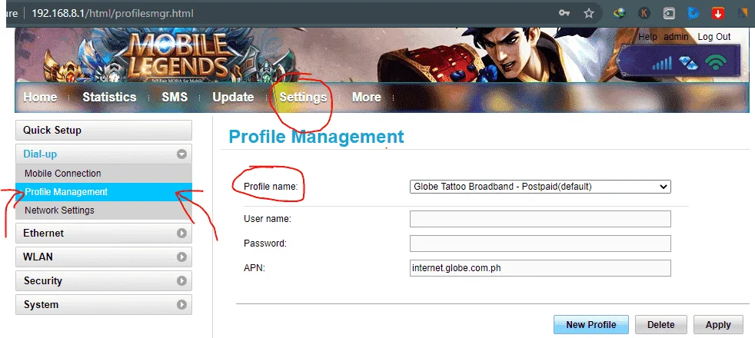Viewport: 755px width, 338px height.
Task: Log Out of the router
Action: [x=714, y=37]
